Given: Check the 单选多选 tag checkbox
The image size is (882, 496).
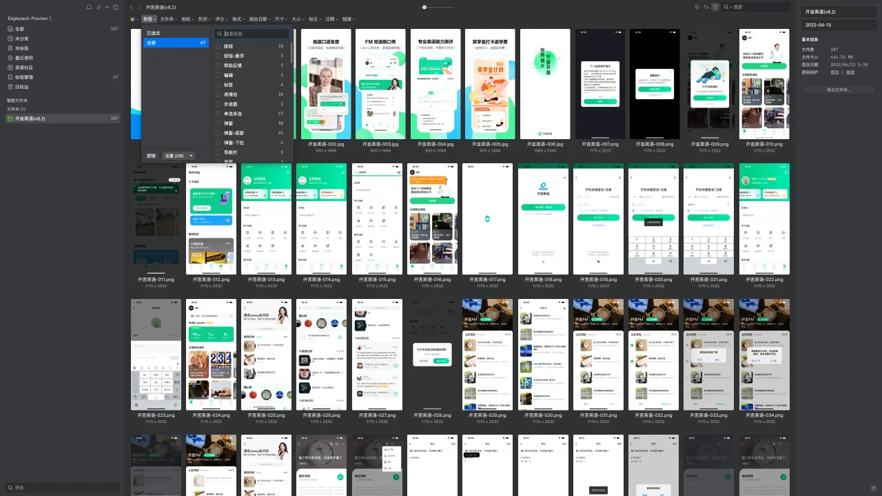Looking at the screenshot, I should pos(218,114).
